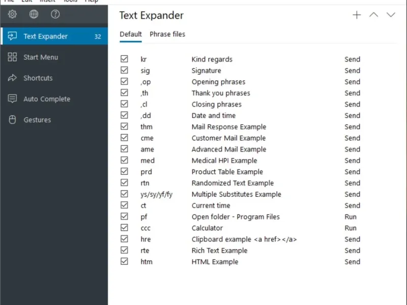The width and height of the screenshot is (407, 305).
Task: Move phrase down with down chevron
Action: (x=391, y=15)
